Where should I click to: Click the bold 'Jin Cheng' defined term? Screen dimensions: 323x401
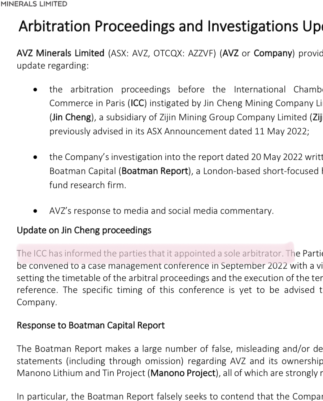pyautogui.click(x=71, y=117)
